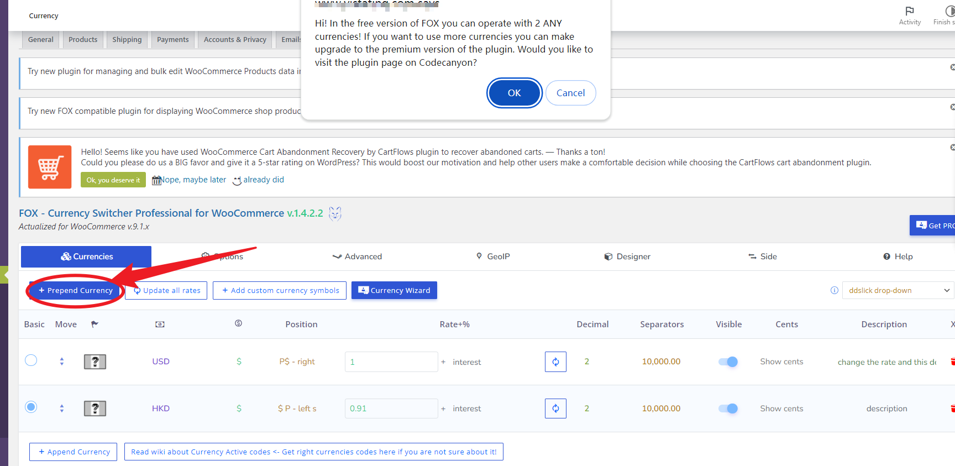Open USD 'Show cents' selector

(781, 362)
